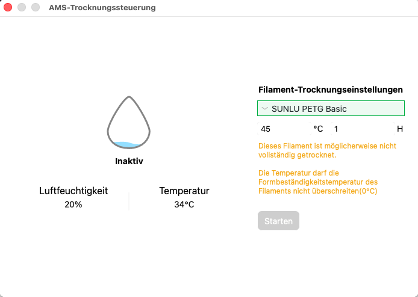Click the Inaktiv status label
This screenshot has width=418, height=297.
129,161
